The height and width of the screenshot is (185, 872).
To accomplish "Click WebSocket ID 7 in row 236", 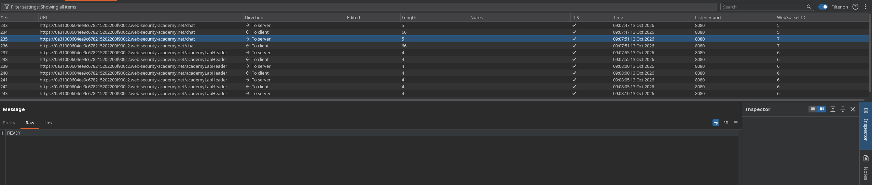I will point(778,46).
